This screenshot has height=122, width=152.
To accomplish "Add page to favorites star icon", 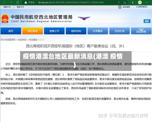I will pyautogui.click(x=124, y=2).
